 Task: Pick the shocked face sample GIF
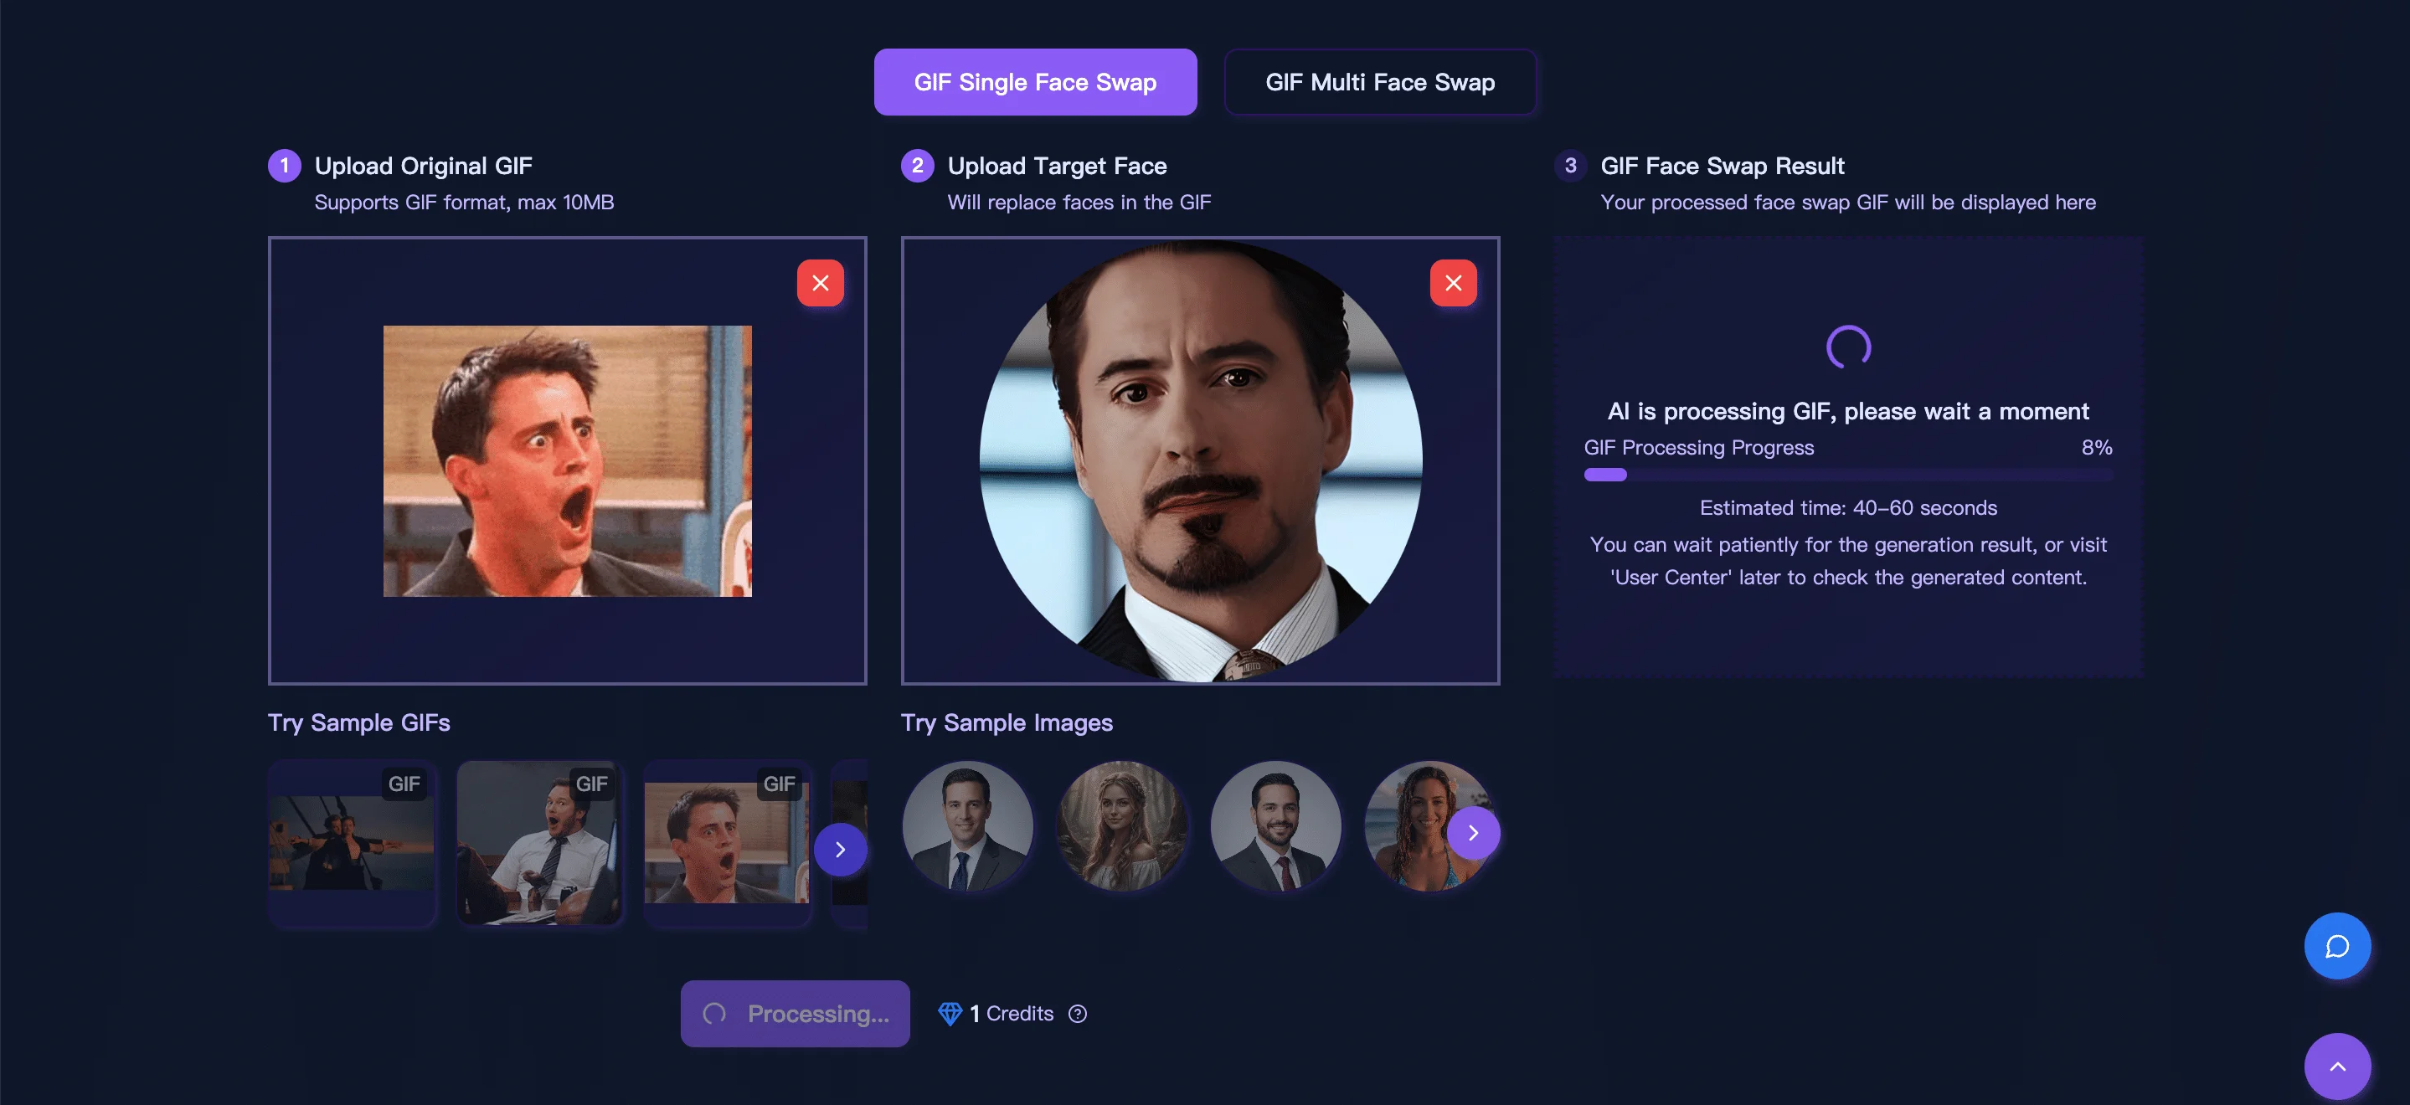point(727,843)
